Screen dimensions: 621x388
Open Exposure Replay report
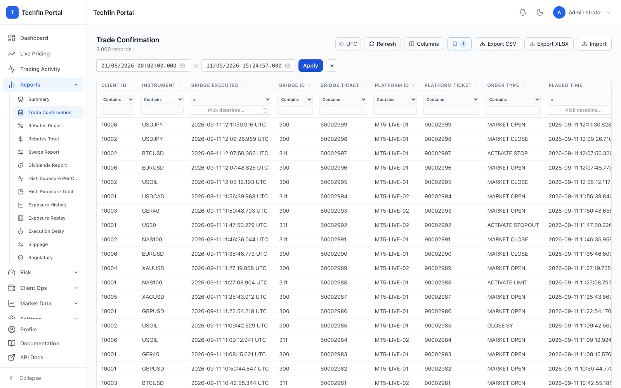pos(48,218)
